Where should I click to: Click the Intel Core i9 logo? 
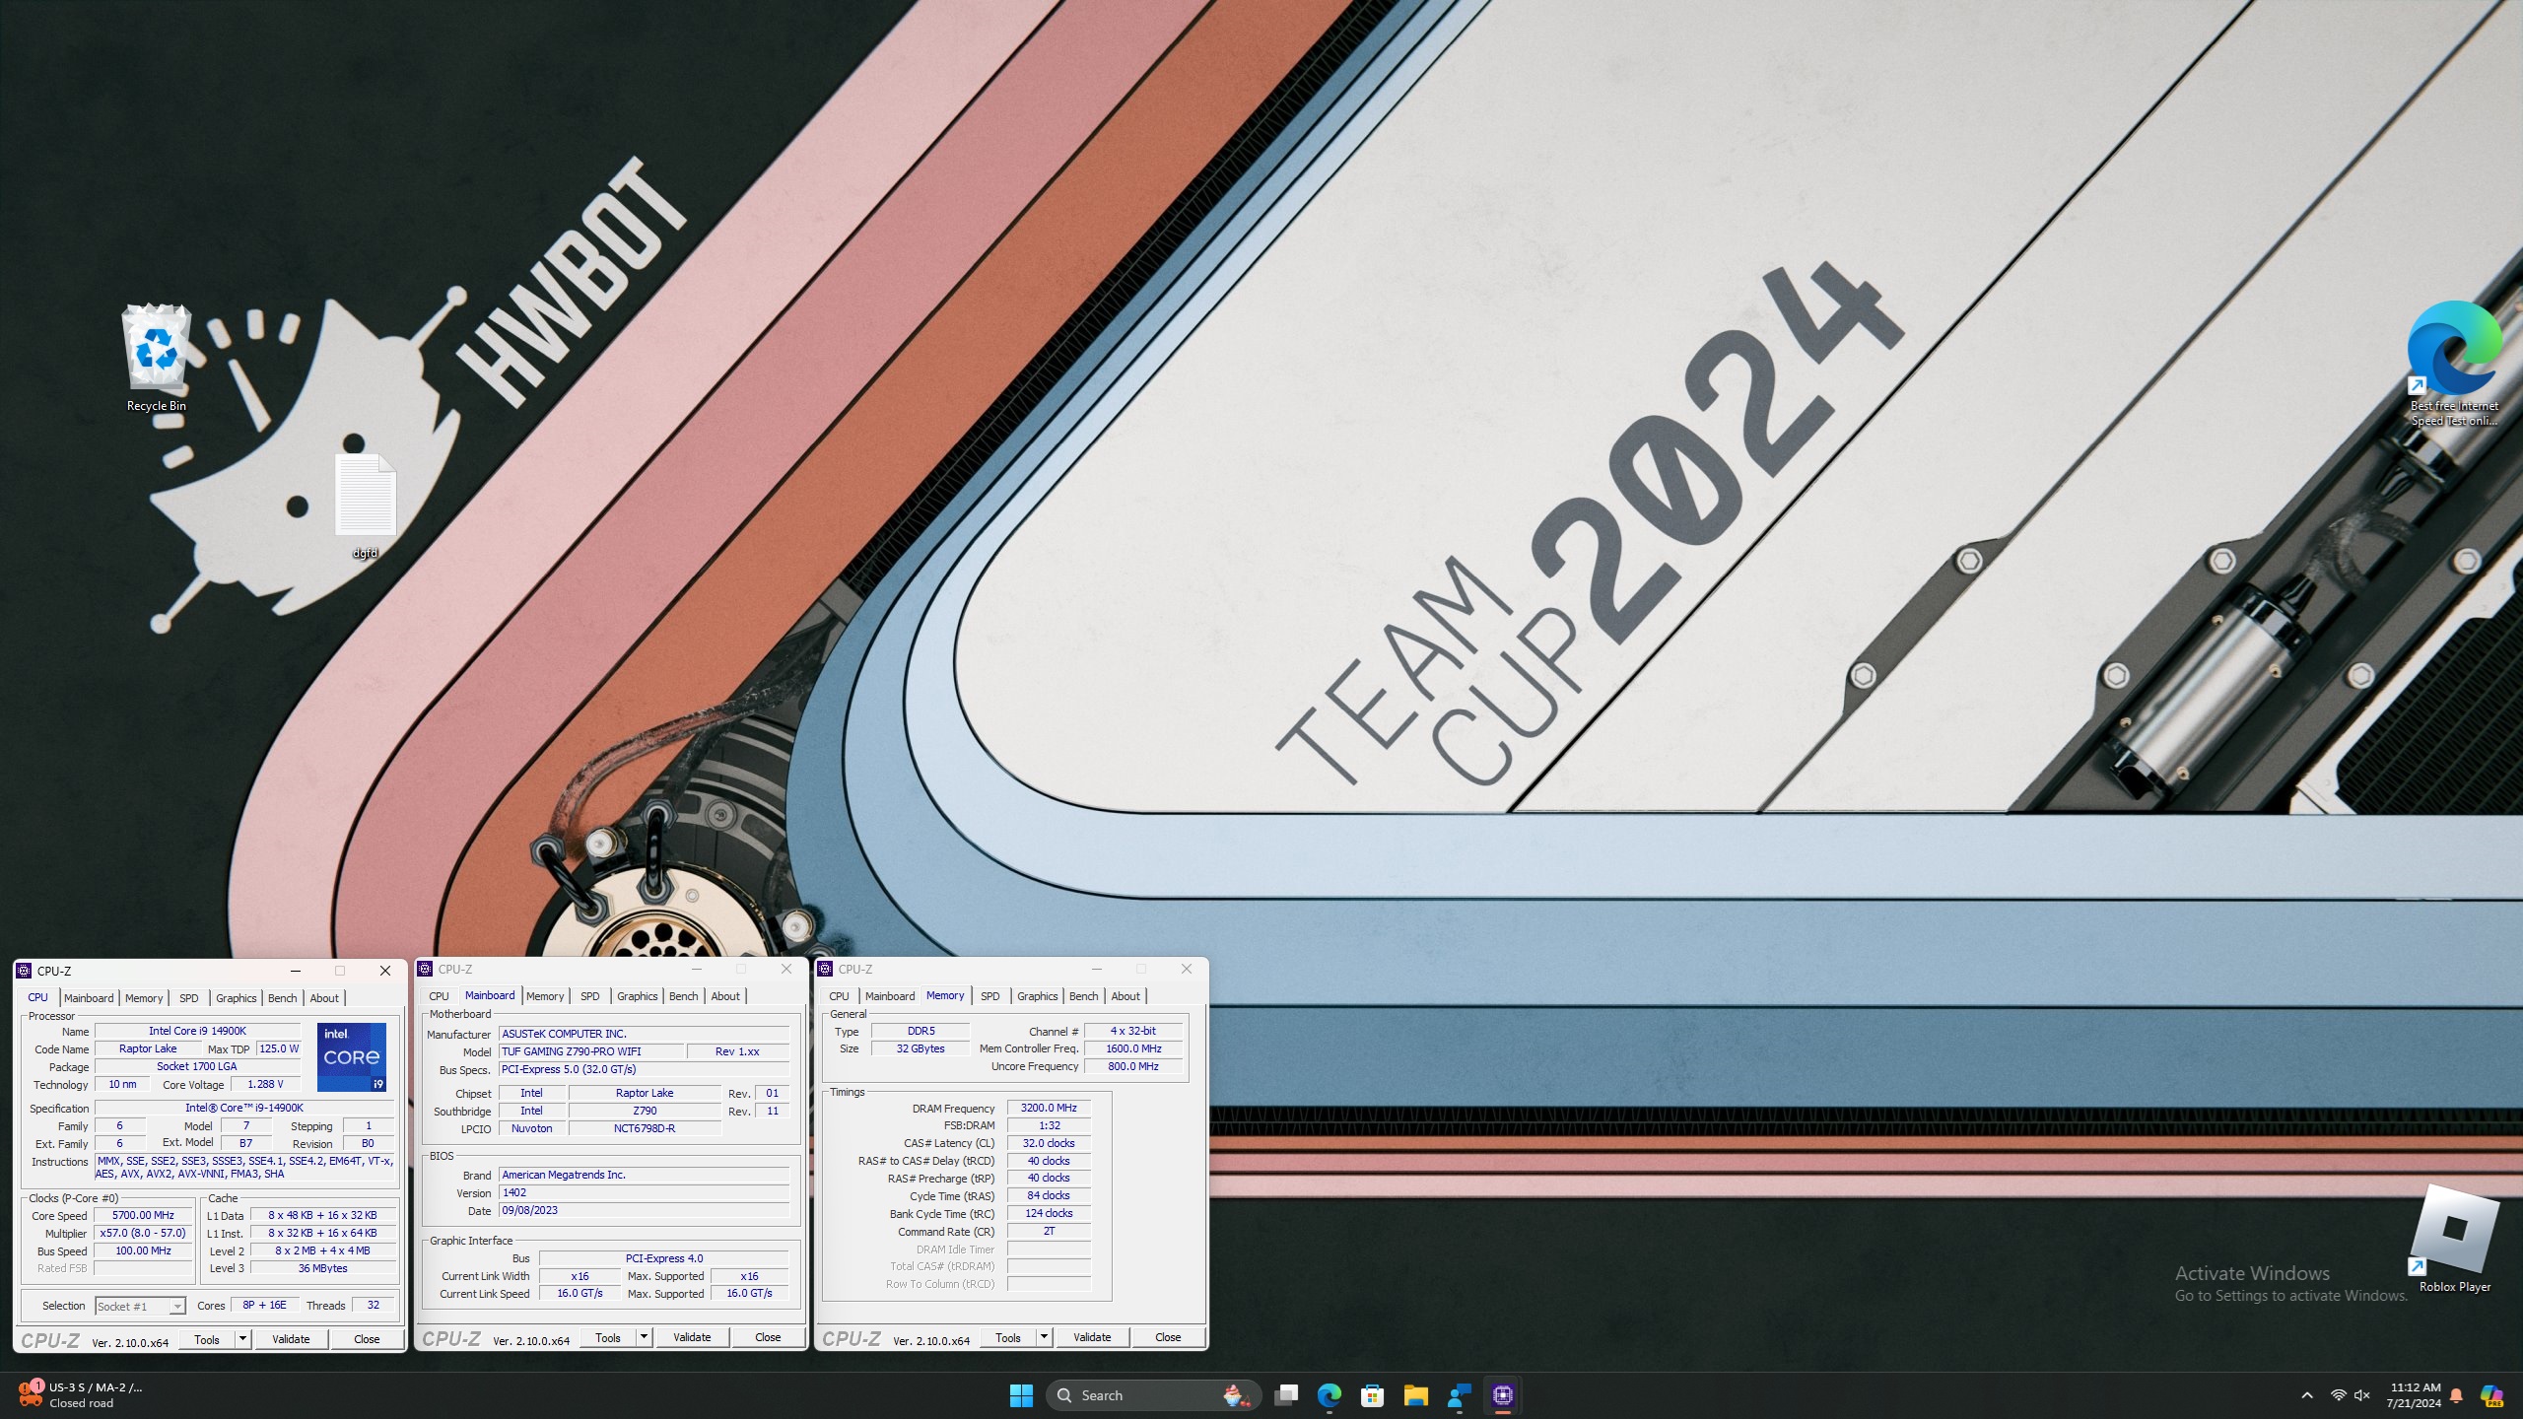click(x=352, y=1057)
